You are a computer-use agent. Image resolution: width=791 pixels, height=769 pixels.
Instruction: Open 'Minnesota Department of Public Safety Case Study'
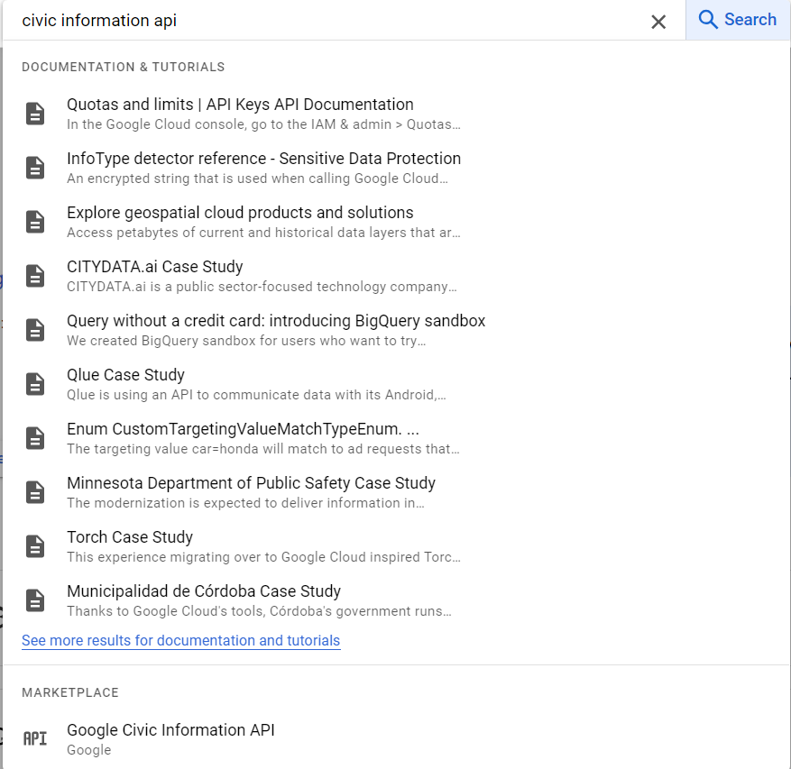coord(252,483)
